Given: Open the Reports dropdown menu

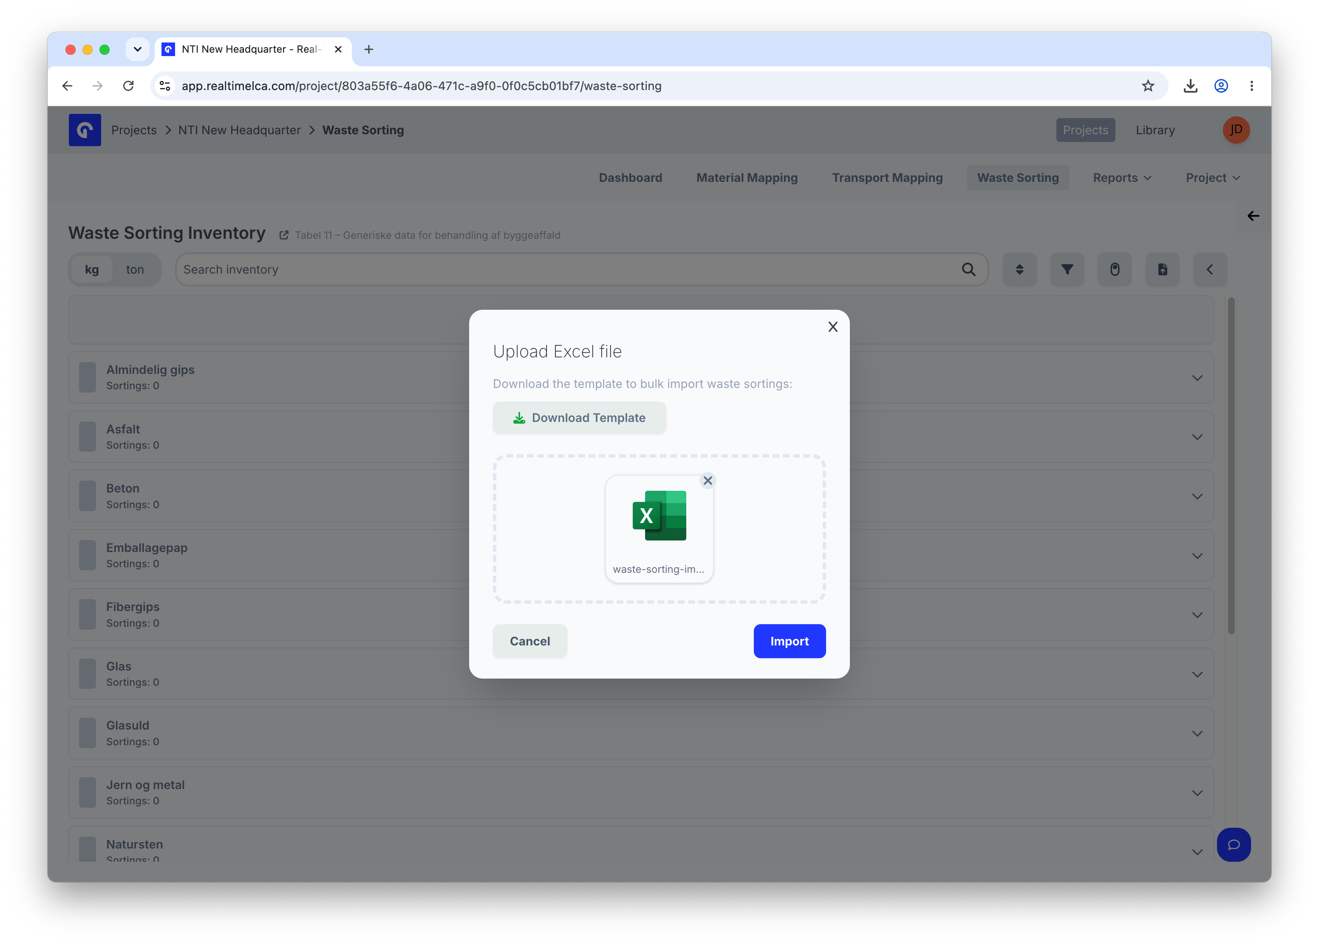Looking at the screenshot, I should (x=1122, y=177).
